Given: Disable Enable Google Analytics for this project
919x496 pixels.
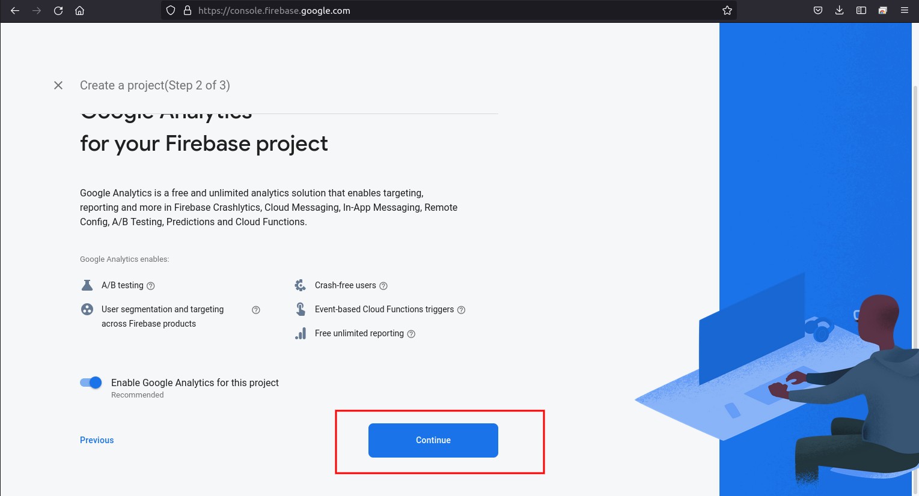Looking at the screenshot, I should (x=90, y=383).
